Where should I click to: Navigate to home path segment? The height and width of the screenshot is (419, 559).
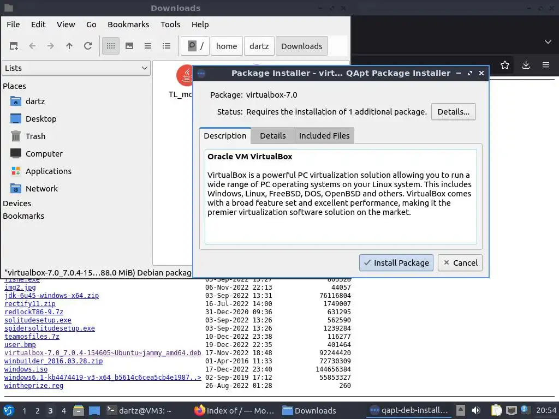[227, 46]
